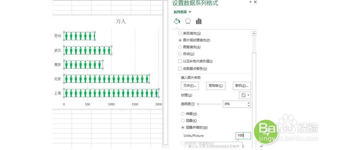The width and height of the screenshot is (337, 150).
Task: Select the 苏州 data bar
Action: point(79,36)
